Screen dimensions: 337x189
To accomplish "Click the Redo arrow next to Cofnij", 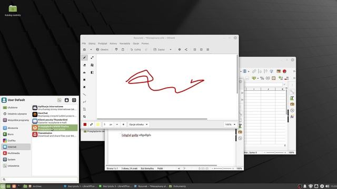I will point(146,49).
